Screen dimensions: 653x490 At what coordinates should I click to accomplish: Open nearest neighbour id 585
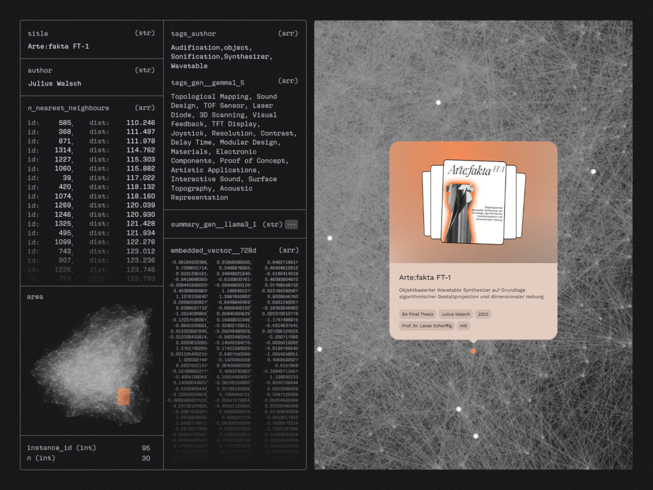pyautogui.click(x=65, y=122)
